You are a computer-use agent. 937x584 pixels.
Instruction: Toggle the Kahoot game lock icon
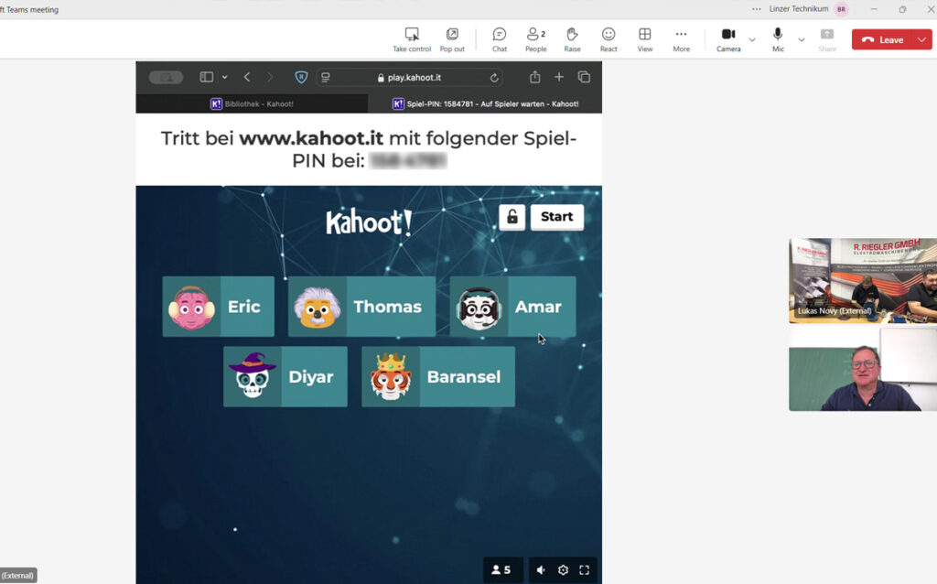point(512,216)
